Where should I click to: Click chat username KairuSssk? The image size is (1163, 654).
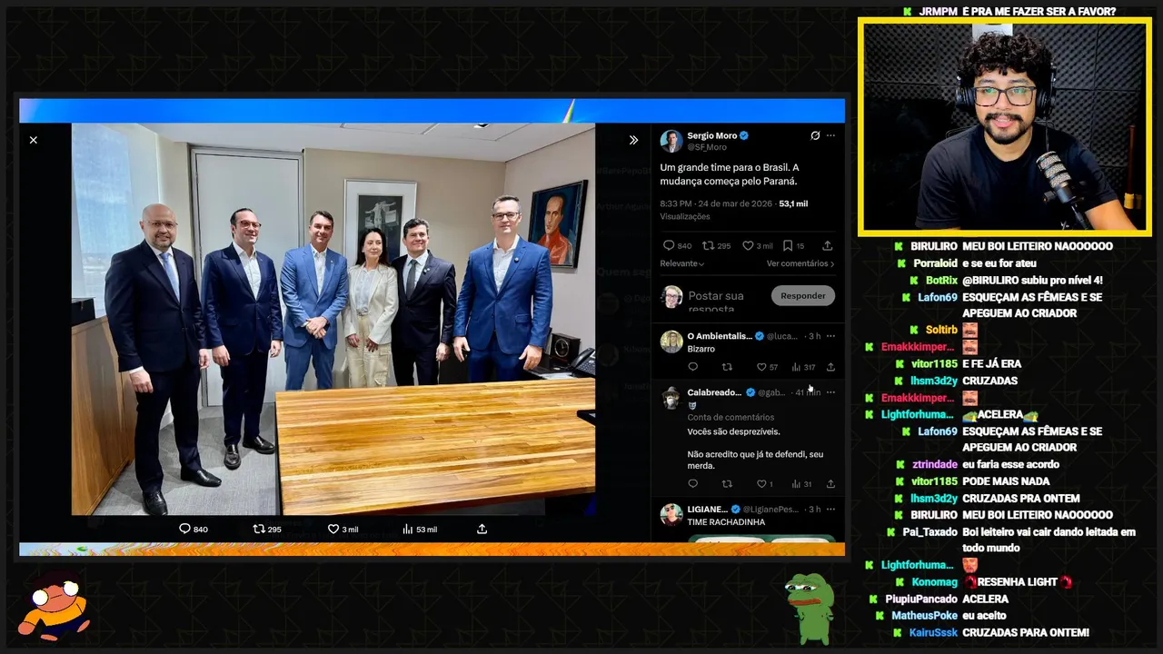click(x=933, y=632)
